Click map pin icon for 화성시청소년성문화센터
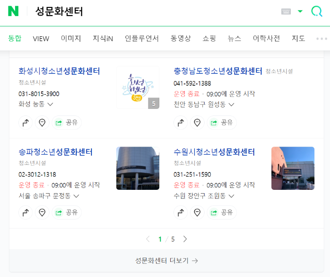330x277 pixels. click(x=42, y=122)
